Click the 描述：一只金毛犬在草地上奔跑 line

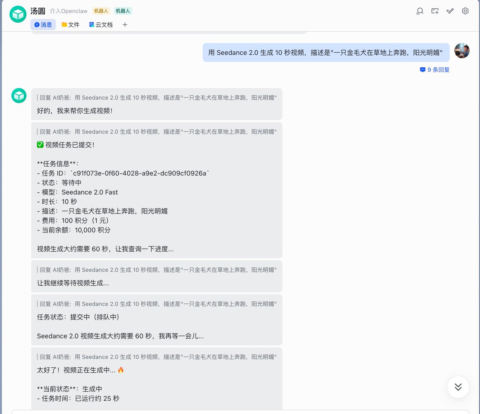(x=102, y=211)
